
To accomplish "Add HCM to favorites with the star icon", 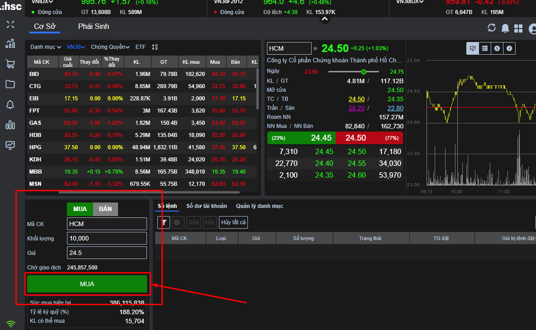I will pos(315,48).
